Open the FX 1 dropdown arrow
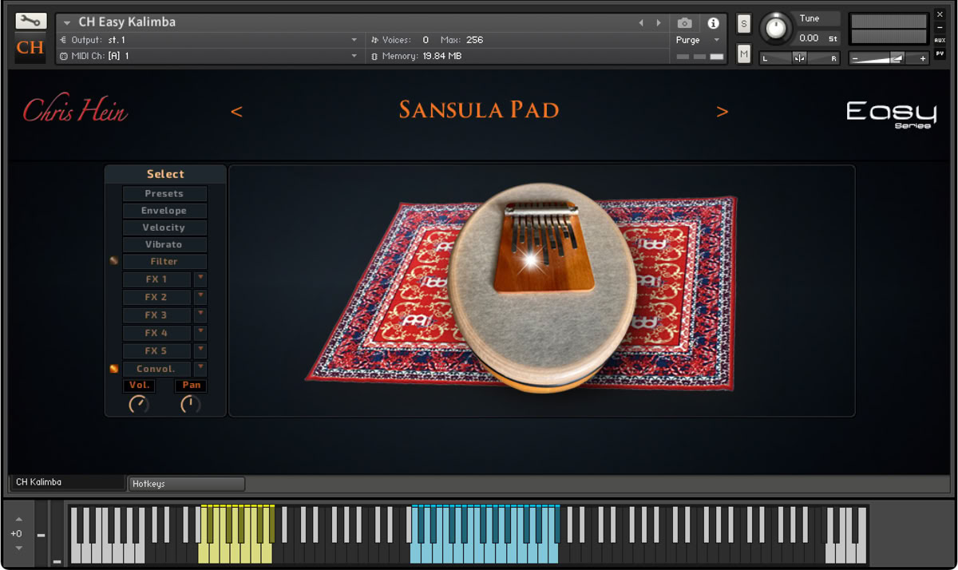Viewport: 958px width, 570px height. click(x=200, y=279)
